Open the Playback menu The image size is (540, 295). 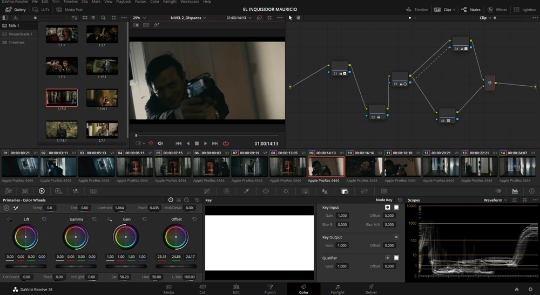124,2
